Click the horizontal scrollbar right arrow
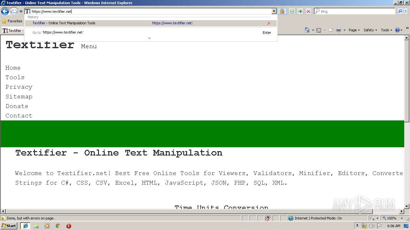410x230 pixels. pos(402,211)
